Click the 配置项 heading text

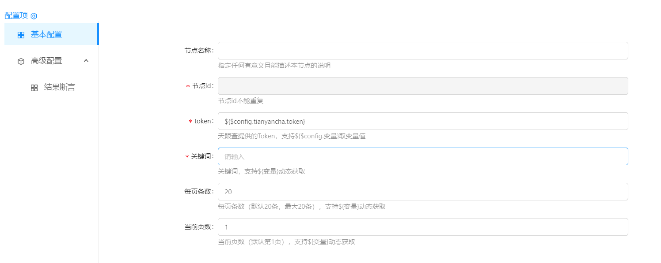pos(16,15)
